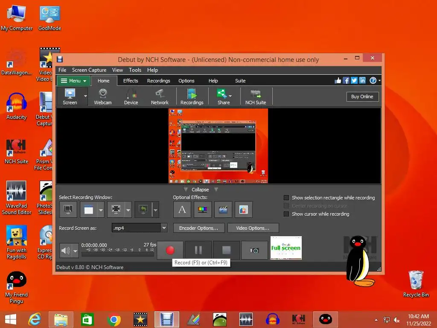Viewport: 437px width, 328px height.
Task: Click the Windows Start button
Action: pyautogui.click(x=11, y=319)
